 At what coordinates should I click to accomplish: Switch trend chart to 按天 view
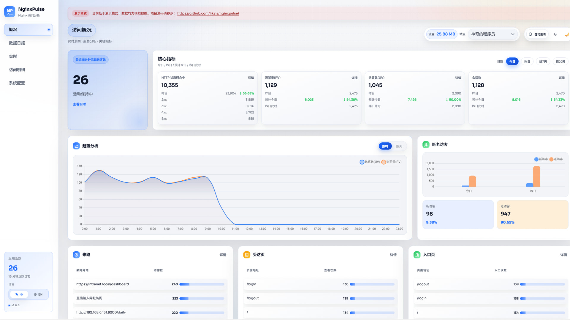coord(399,146)
